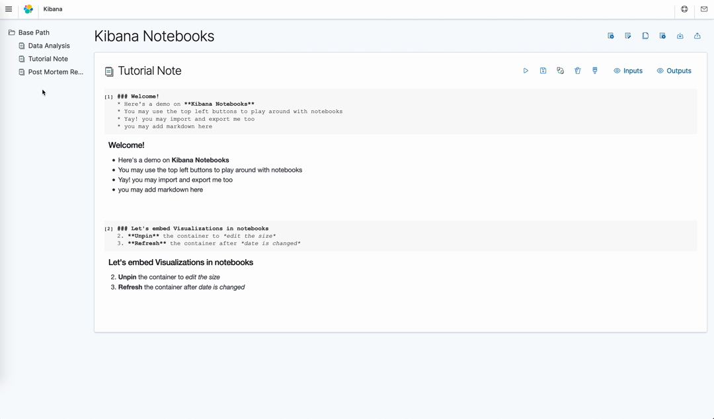Click bullet 'you may add markdown here'
This screenshot has width=714, height=419.
(x=160, y=190)
